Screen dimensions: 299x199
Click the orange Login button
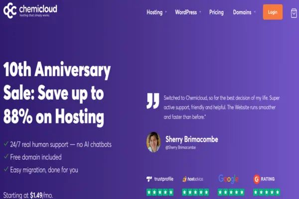point(273,12)
